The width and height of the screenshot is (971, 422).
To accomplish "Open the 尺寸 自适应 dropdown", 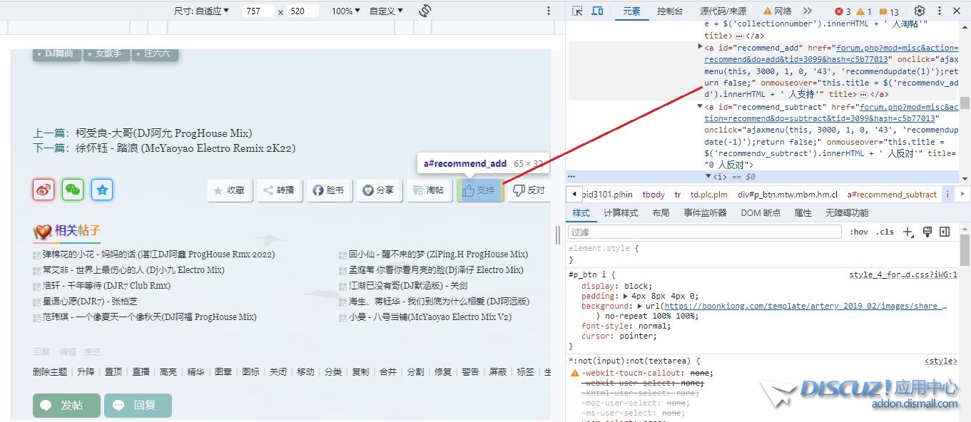I will (x=202, y=11).
